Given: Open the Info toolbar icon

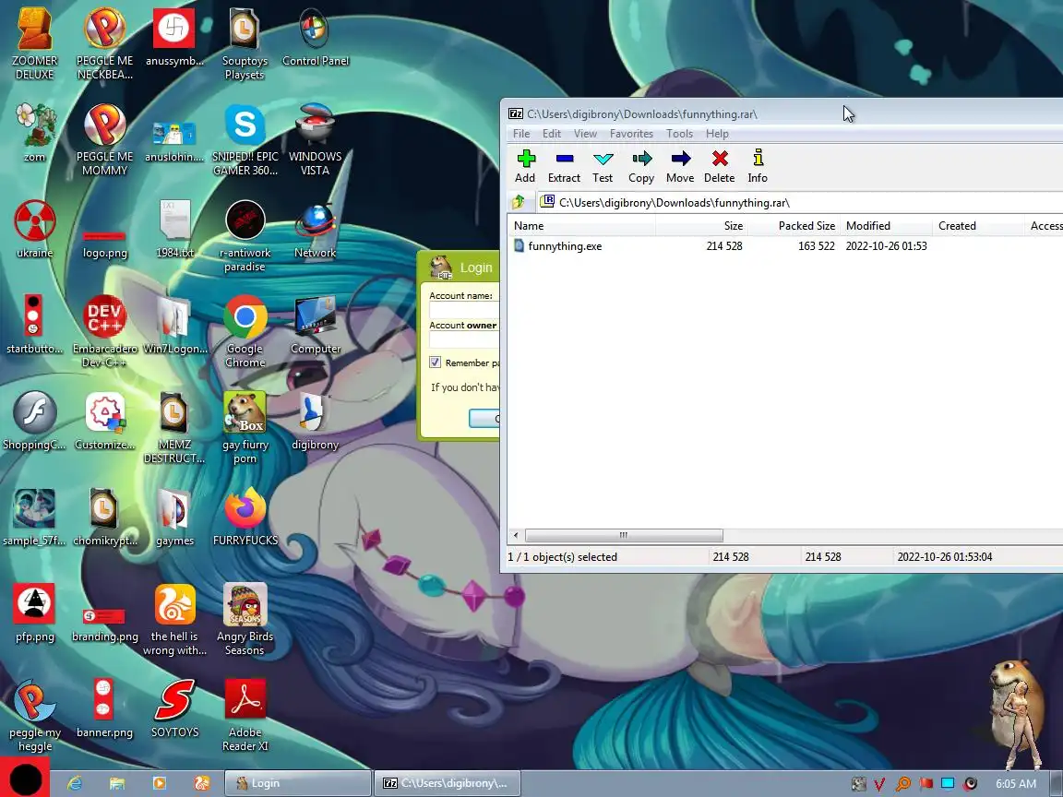Looking at the screenshot, I should pyautogui.click(x=758, y=166).
